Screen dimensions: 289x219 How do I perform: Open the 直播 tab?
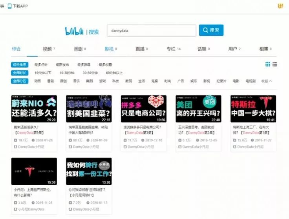click(x=142, y=49)
